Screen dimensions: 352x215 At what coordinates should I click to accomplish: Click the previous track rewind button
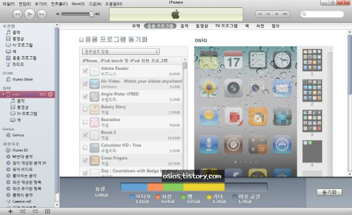[x=17, y=14]
